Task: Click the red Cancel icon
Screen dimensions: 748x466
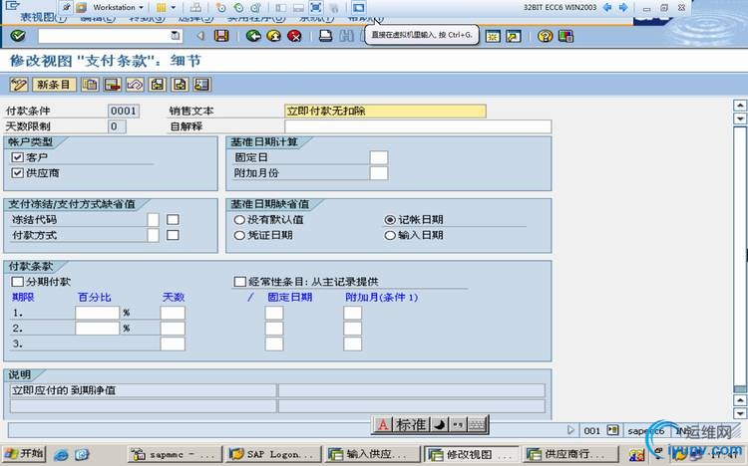Action: tap(294, 36)
